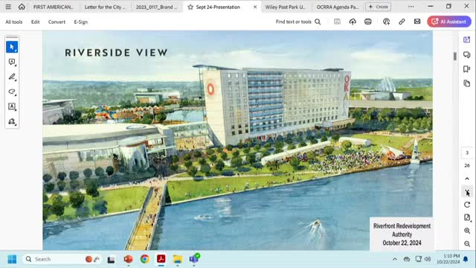Select the Fill and Sign tool
Screen dimensions: 476x268
click(12, 121)
